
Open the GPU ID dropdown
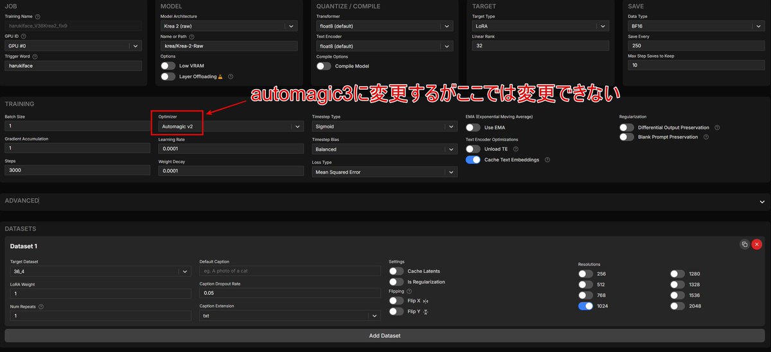point(73,46)
